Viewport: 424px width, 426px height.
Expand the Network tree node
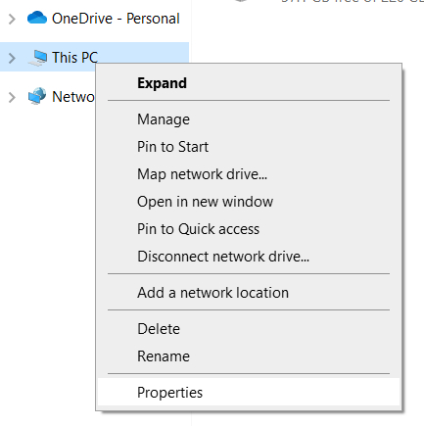click(12, 97)
